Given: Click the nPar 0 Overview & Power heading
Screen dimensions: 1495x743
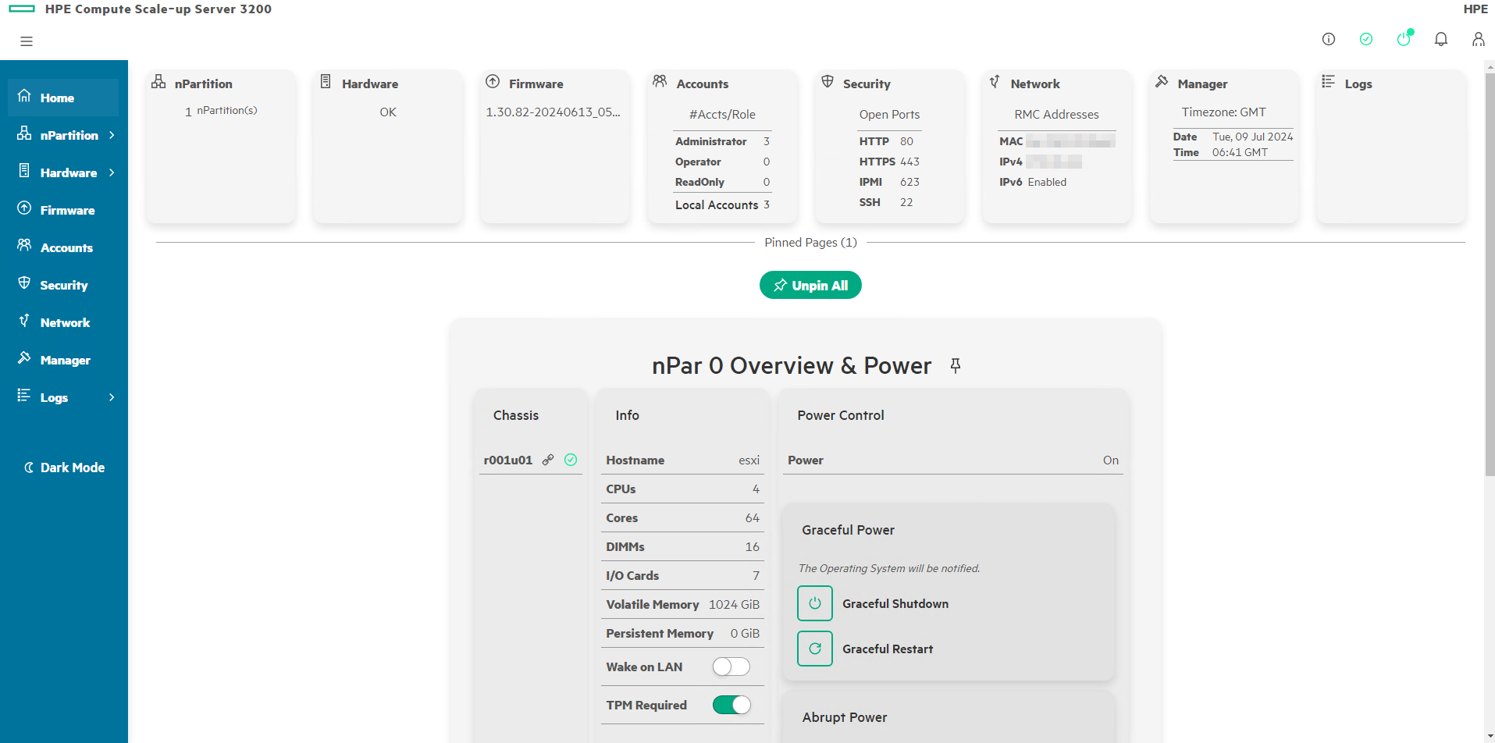Looking at the screenshot, I should point(792,365).
